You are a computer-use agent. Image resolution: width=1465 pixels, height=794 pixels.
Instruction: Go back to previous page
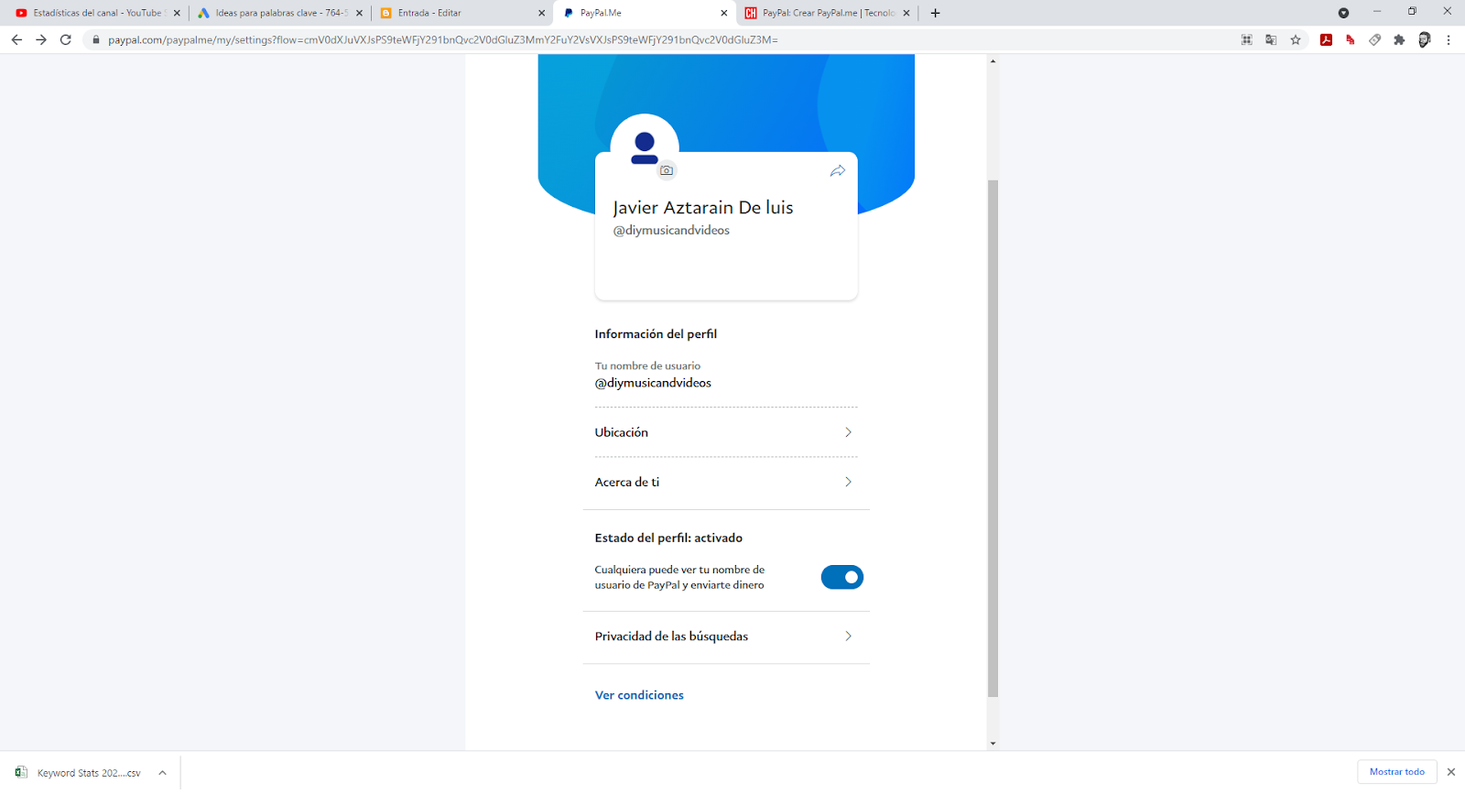point(16,39)
